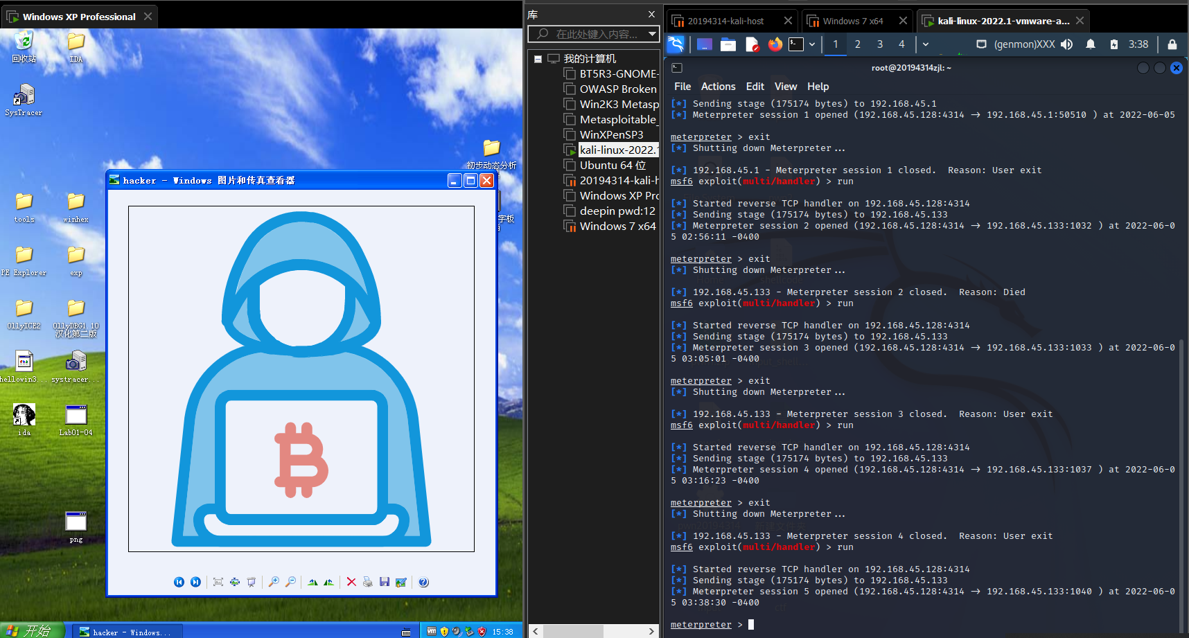
Task: Select BT5R3-GNOME in the library list
Action: 610,73
